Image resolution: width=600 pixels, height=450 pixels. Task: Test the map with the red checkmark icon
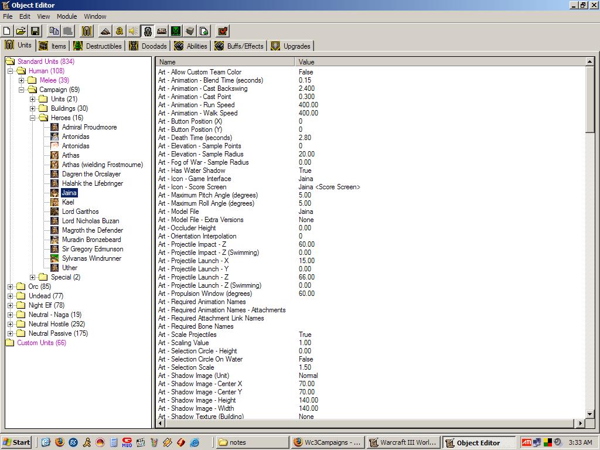point(223,31)
